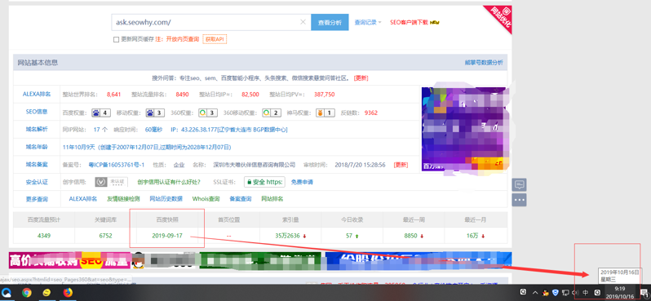This screenshot has height=301, width=651.
Task: Click the keyword count 6752
Action: point(105,236)
